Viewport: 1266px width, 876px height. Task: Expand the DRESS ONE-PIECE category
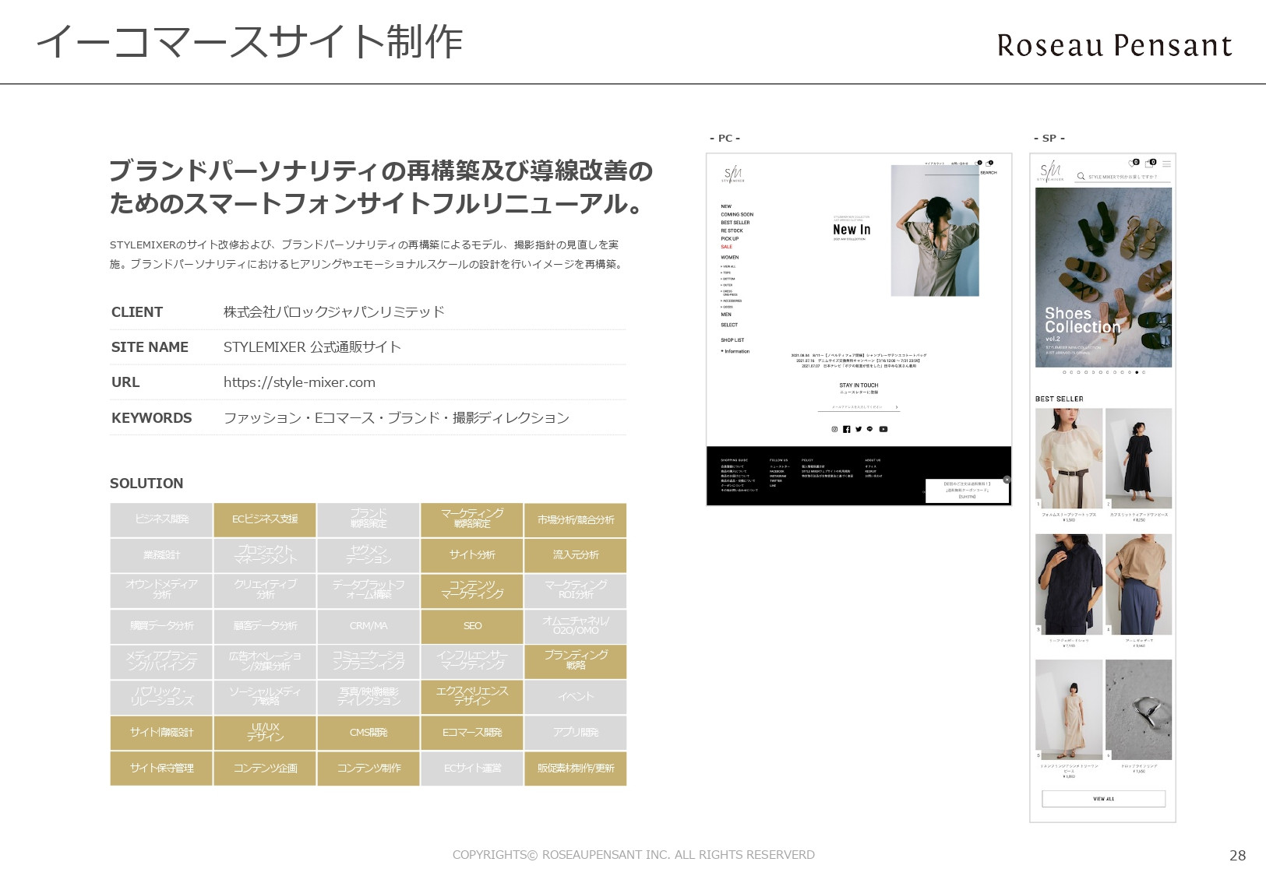pos(727,291)
